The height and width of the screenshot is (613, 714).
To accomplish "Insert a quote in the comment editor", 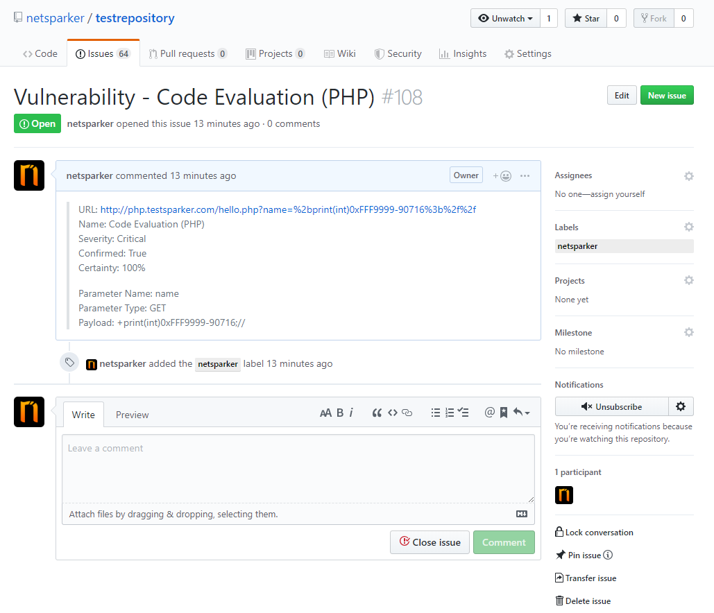I will [377, 412].
